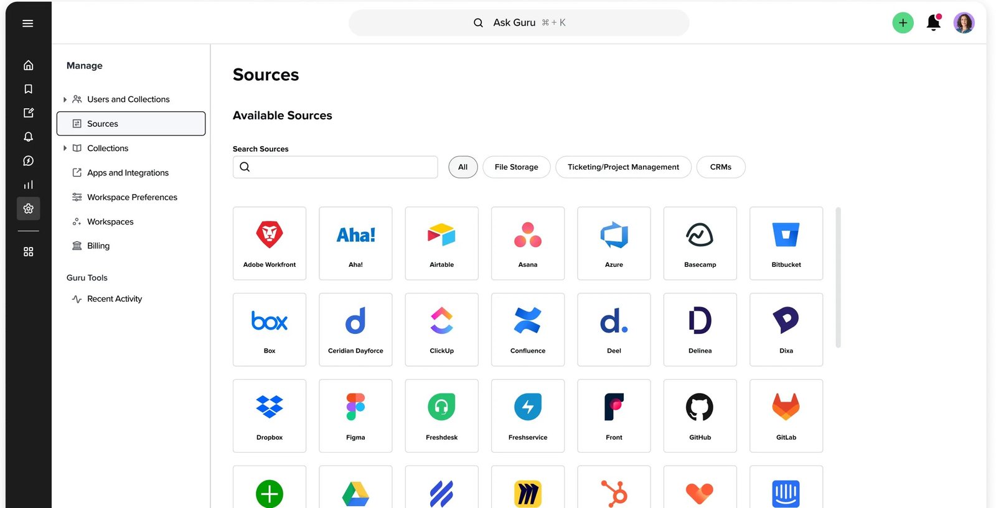Expand the Collections tree arrow
The width and height of the screenshot is (996, 508).
(x=65, y=148)
